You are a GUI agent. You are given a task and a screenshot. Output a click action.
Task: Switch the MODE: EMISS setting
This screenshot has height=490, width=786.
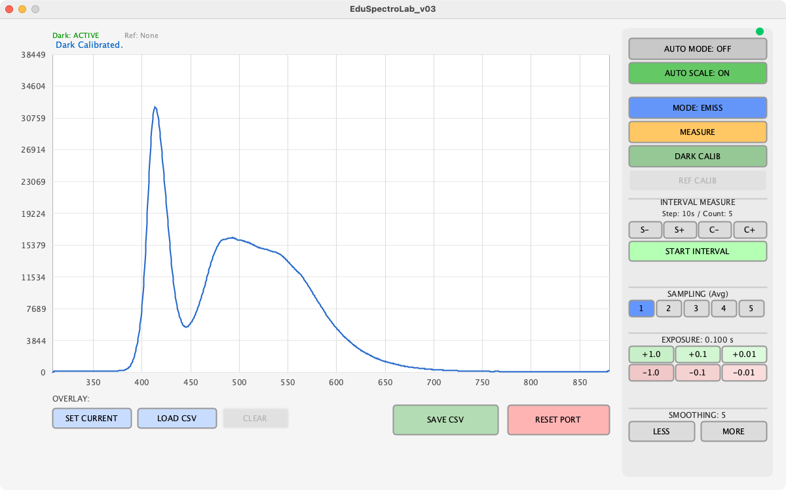(x=698, y=107)
